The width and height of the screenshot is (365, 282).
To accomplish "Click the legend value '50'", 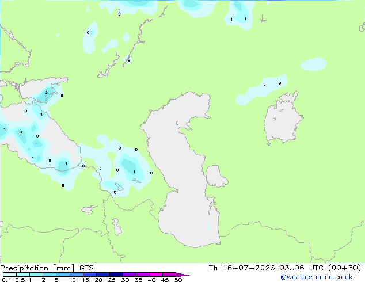I will [x=178, y=280].
